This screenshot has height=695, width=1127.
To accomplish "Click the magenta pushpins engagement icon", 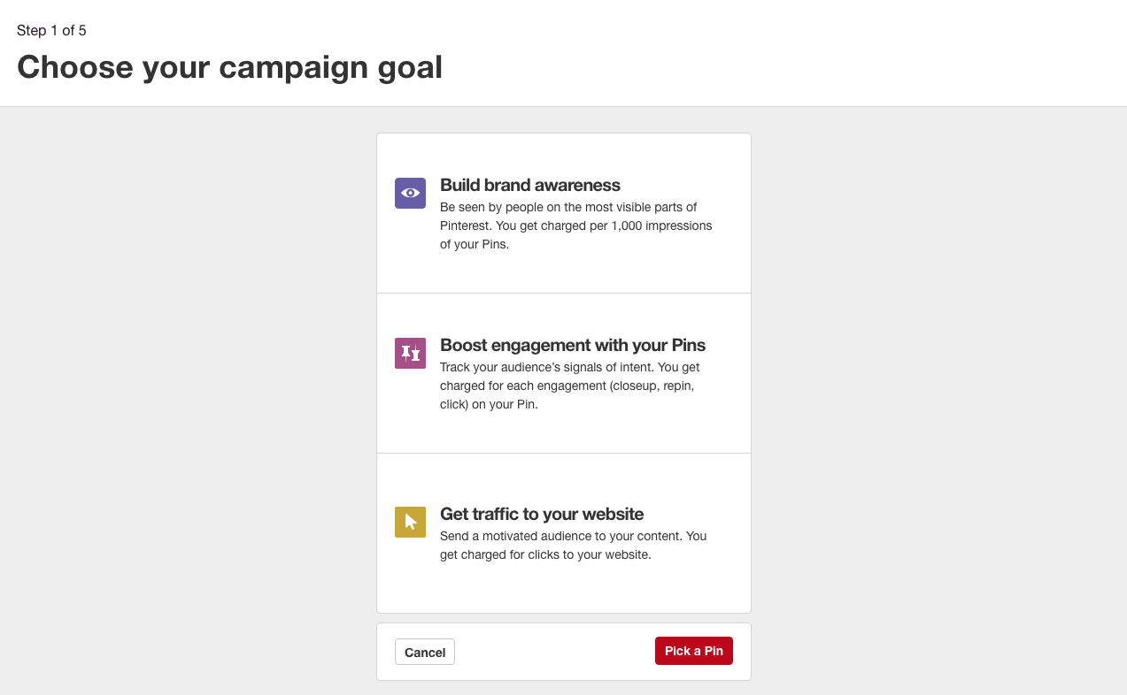I will pyautogui.click(x=410, y=353).
